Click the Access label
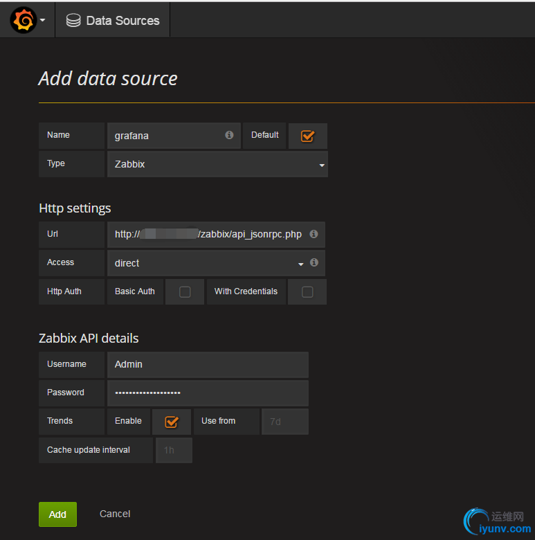This screenshot has height=540, width=535. coord(60,262)
